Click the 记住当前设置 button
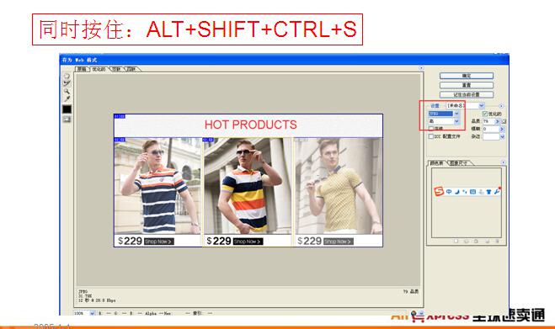555x329 pixels. point(467,94)
